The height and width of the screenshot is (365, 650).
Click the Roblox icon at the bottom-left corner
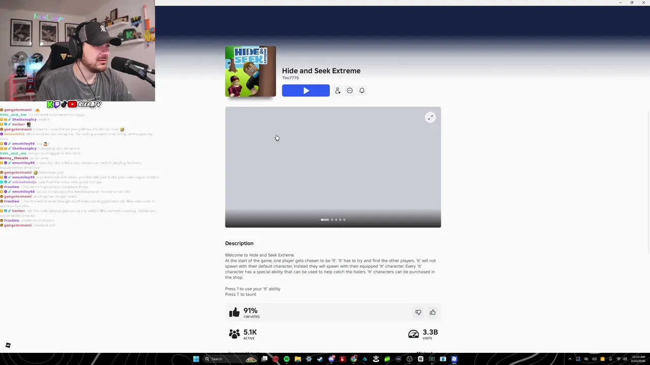(x=8, y=345)
